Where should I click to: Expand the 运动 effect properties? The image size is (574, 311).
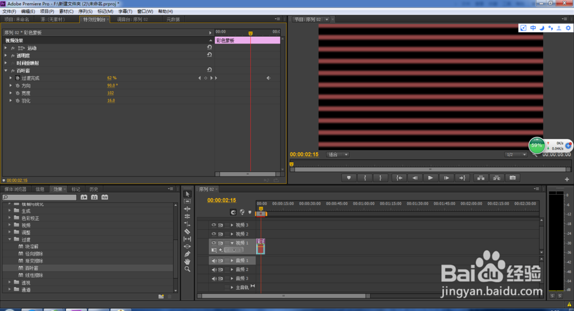6,48
